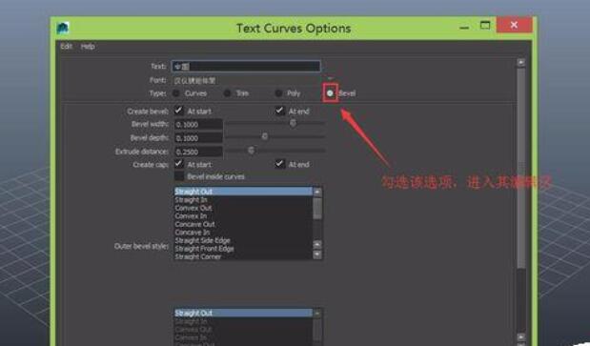Select the Bevel type radio button
The image size is (590, 346).
(330, 93)
